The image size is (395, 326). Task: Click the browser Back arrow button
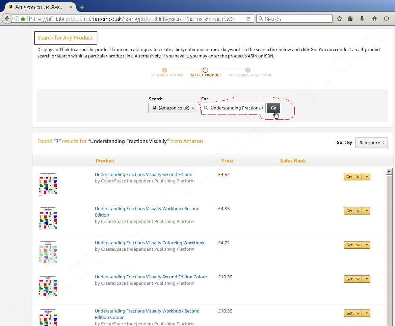(7, 19)
